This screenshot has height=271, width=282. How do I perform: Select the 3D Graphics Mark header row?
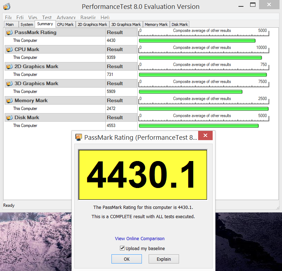pyautogui.click(x=71, y=83)
